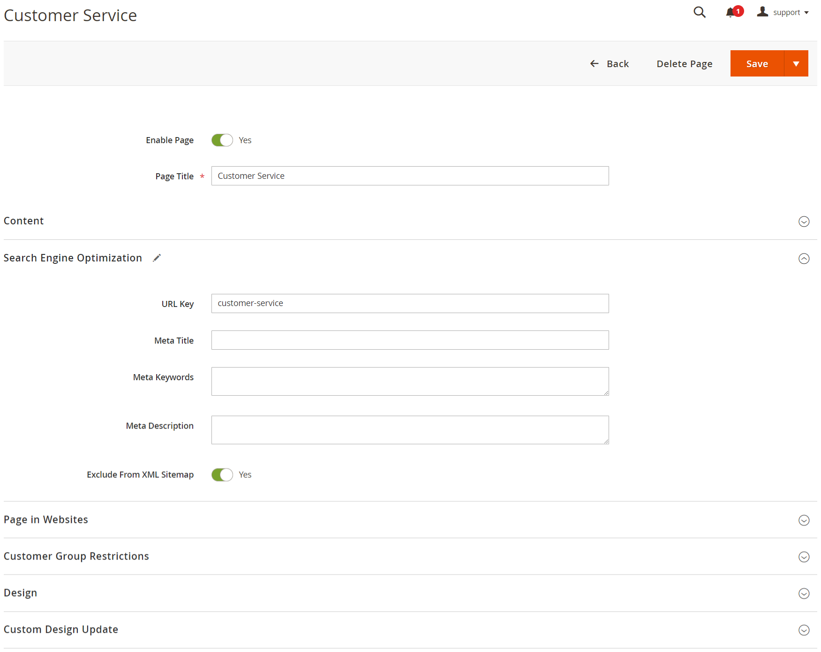Click the Meta Description resize handle

(x=606, y=441)
